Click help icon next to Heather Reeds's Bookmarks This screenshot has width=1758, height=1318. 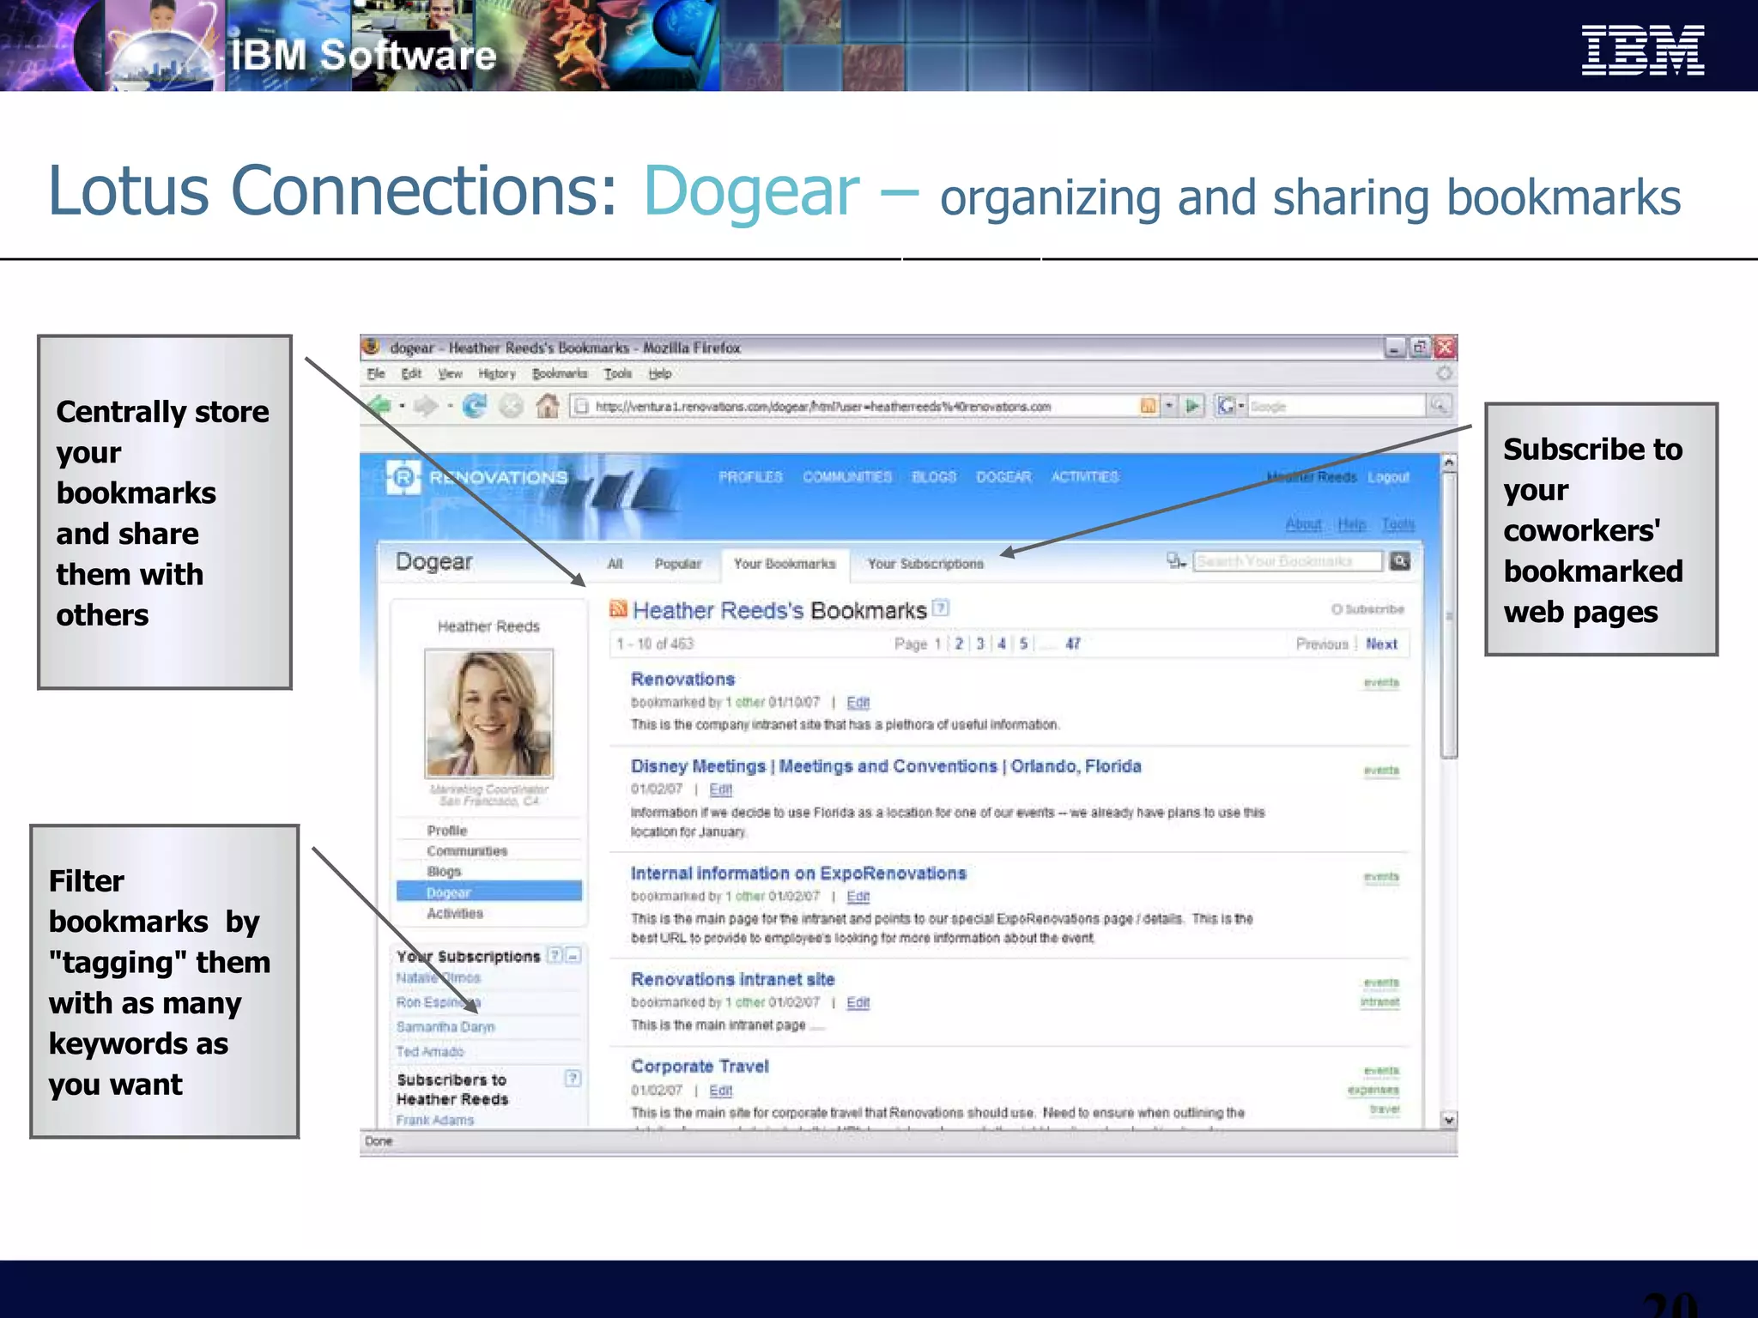tap(941, 608)
